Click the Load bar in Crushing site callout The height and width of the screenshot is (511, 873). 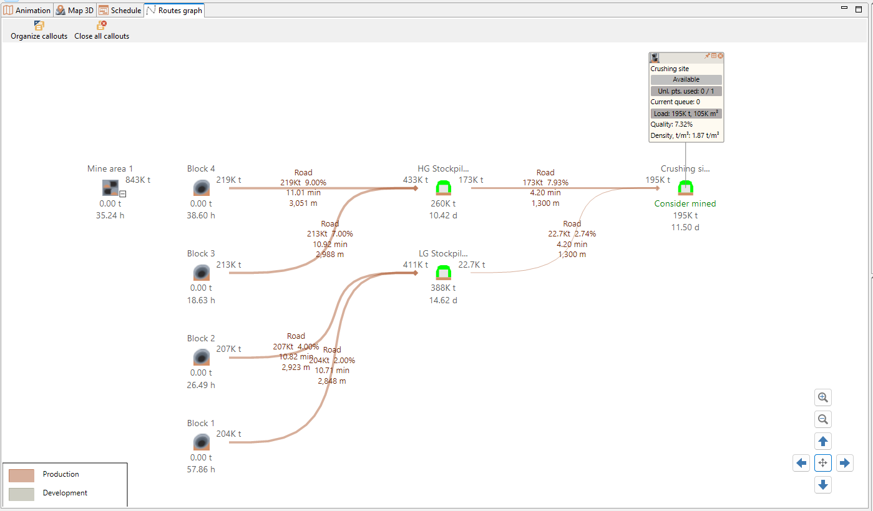tap(686, 114)
